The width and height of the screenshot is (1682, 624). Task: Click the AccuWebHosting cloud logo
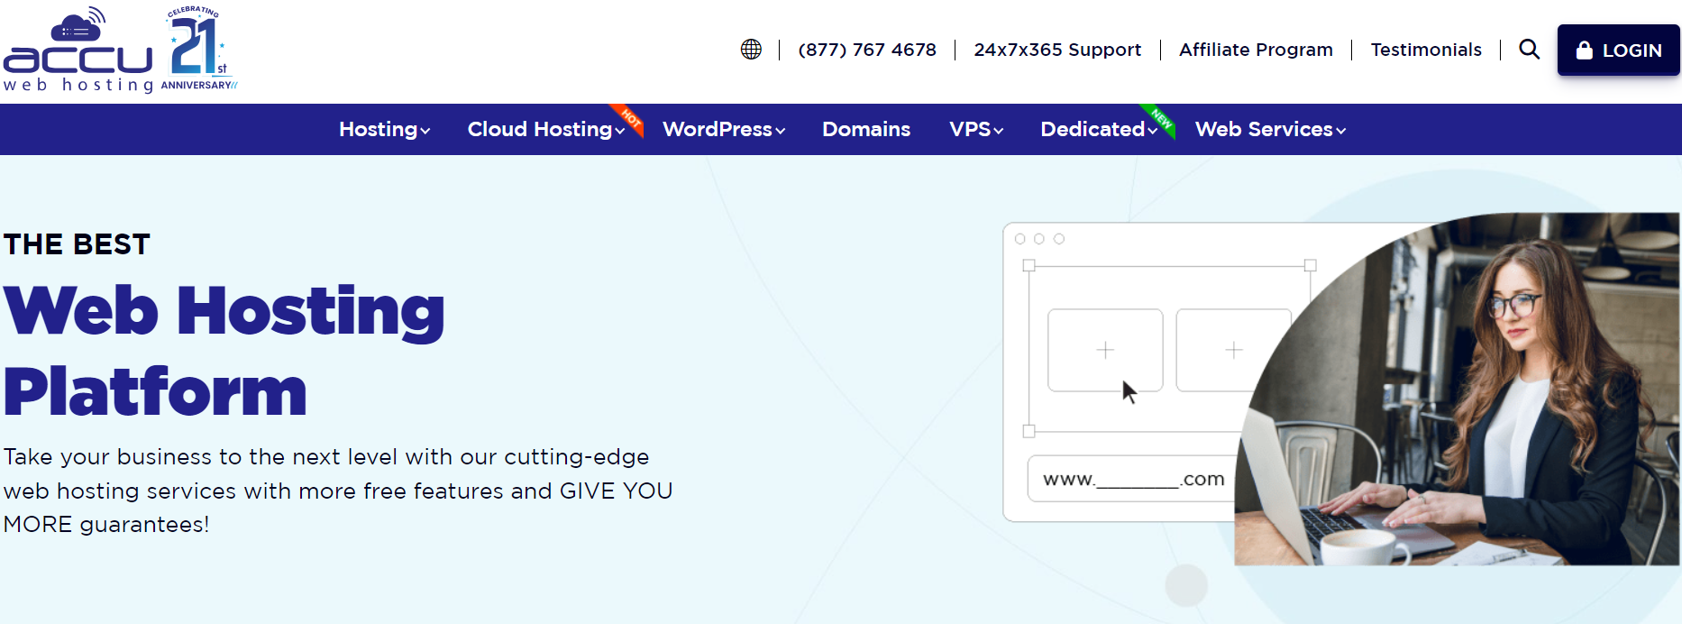click(x=78, y=51)
